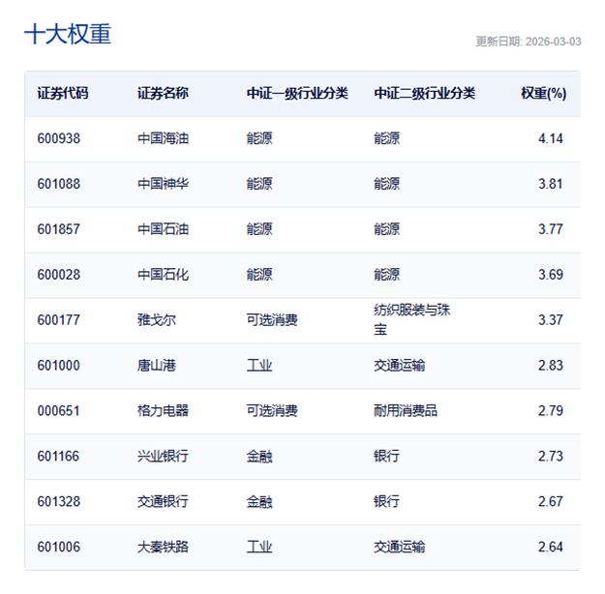Viewport: 605px width, 594px height.
Task: Click the 十大权重 section heading
Action: tap(68, 35)
